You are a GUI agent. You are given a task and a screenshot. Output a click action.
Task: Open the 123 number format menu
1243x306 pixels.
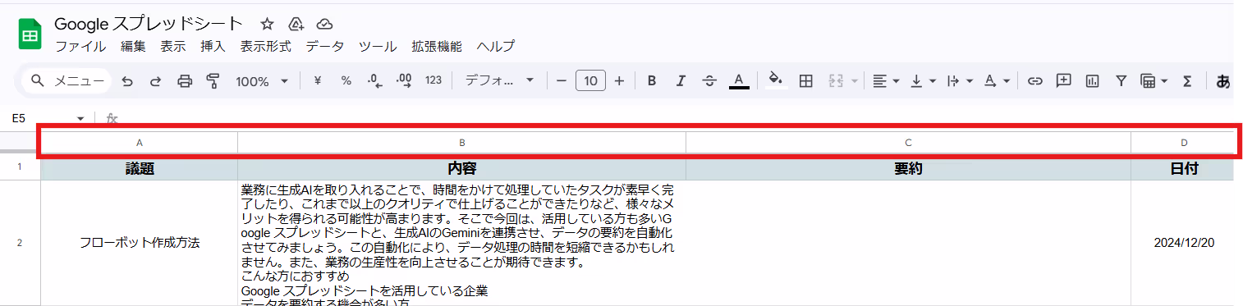pyautogui.click(x=433, y=80)
